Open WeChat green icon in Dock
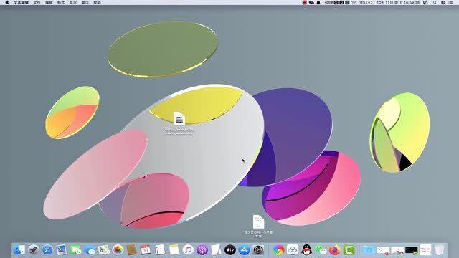 point(321,250)
